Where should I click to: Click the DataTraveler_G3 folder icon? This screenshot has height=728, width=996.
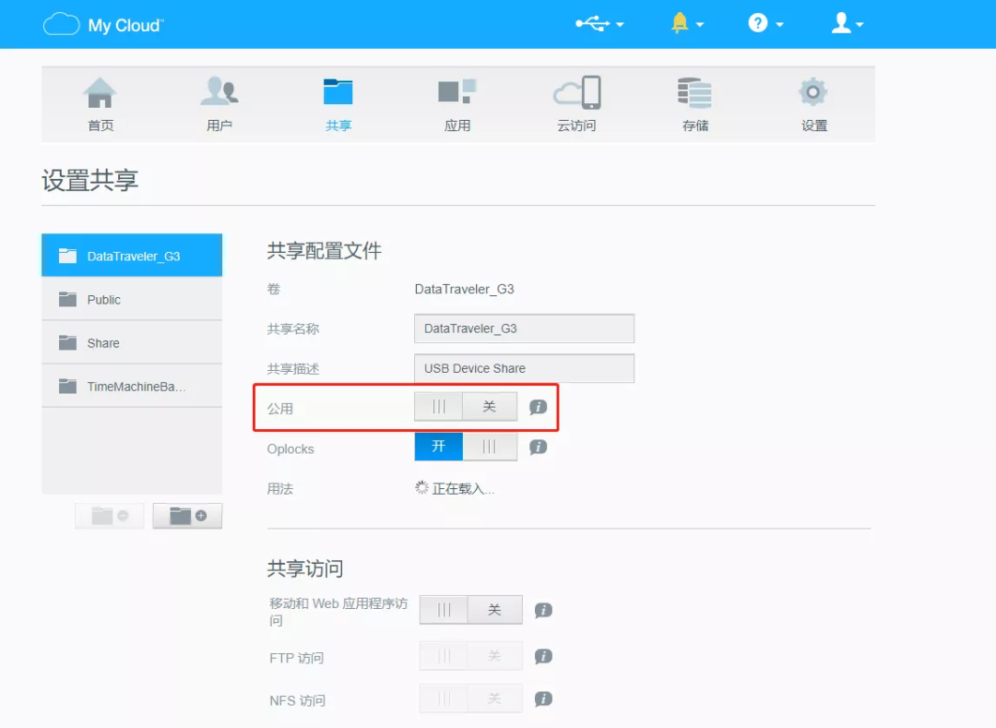pos(67,256)
